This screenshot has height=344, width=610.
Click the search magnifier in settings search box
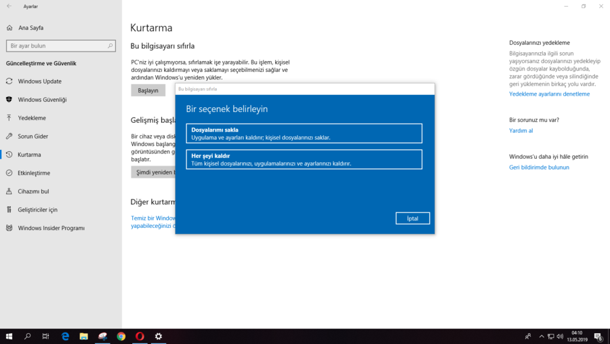pos(110,45)
